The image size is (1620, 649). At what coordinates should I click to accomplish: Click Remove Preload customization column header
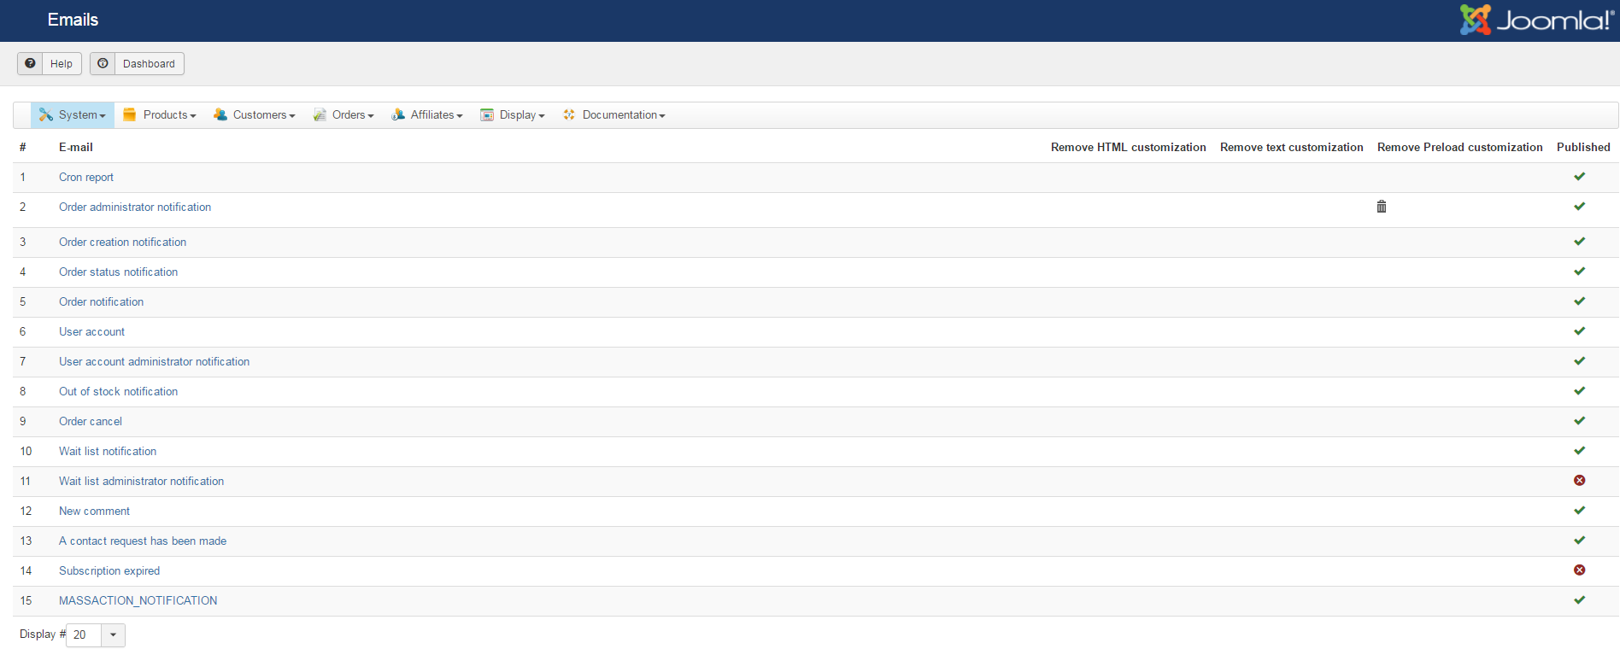(x=1459, y=147)
